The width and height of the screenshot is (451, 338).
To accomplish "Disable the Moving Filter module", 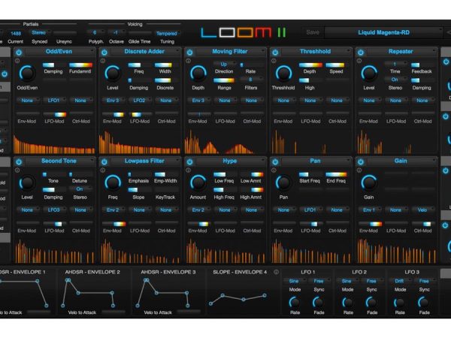I will click(x=190, y=53).
